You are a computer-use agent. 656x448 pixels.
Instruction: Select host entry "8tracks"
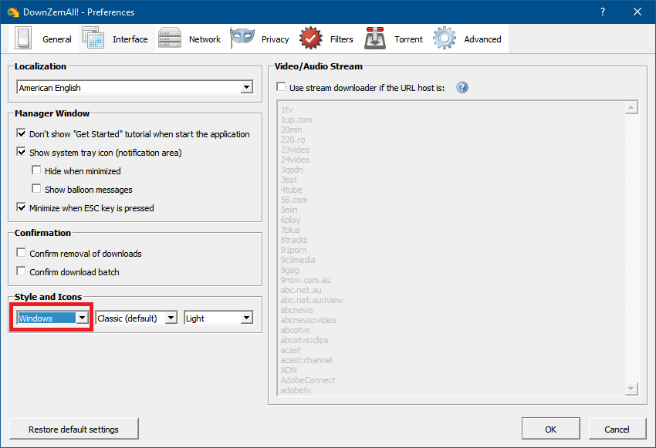[x=294, y=240]
